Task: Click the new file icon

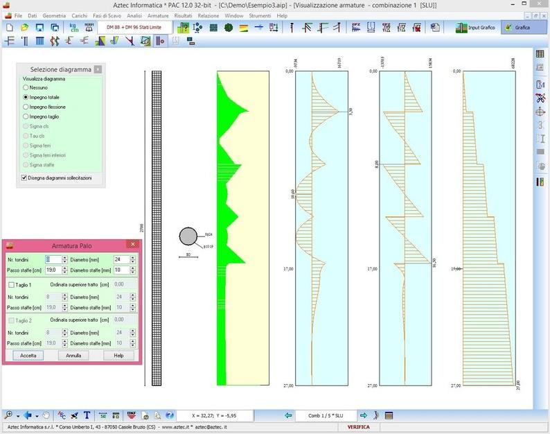Action: (9, 28)
